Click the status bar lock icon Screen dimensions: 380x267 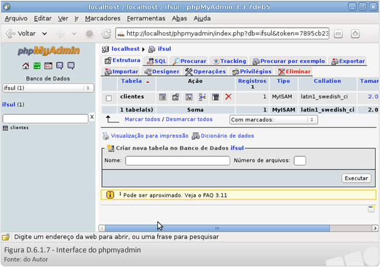[6, 237]
